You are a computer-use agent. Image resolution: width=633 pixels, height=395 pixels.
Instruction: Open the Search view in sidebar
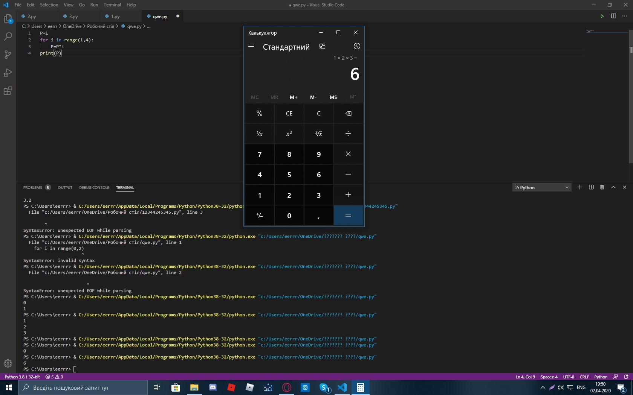point(8,36)
